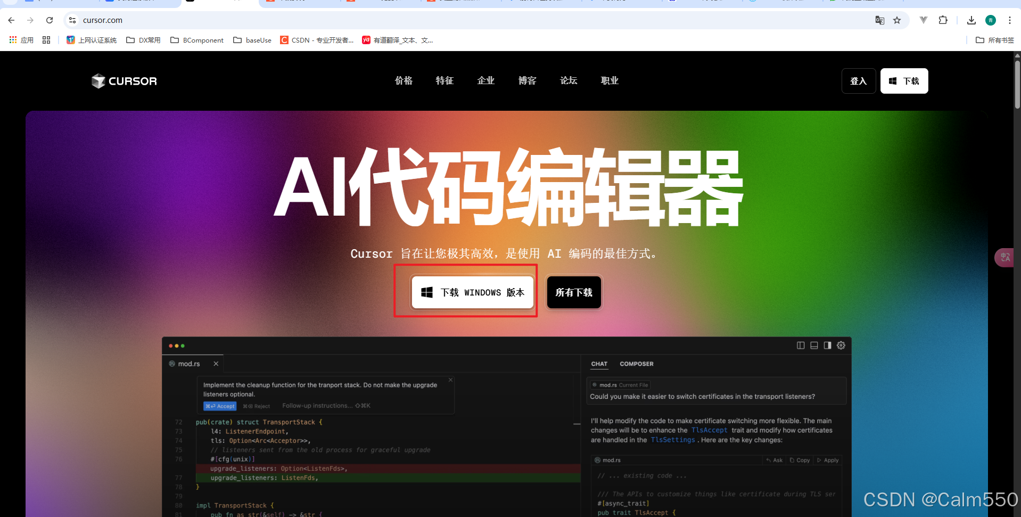Screen dimensions: 1021x517
Task: Open site information icon in address bar
Action: pos(72,20)
